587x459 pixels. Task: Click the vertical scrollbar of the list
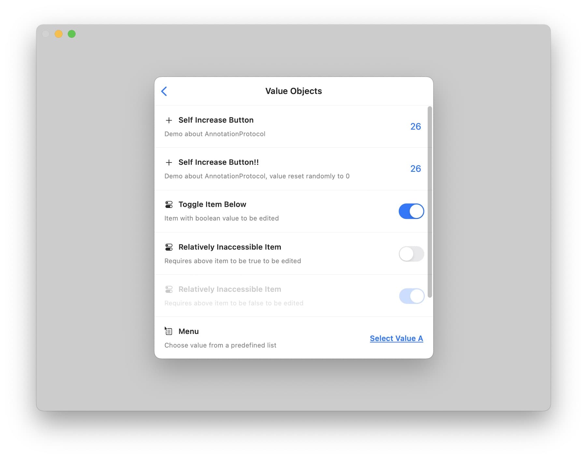tap(430, 202)
